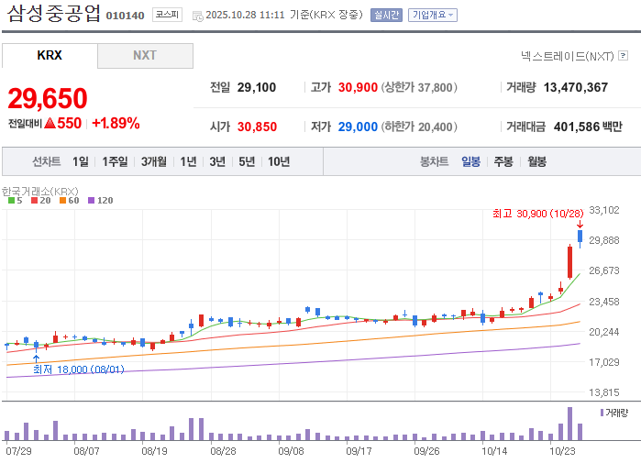Toggle the 실시간 real-time button
Viewport: 641px width, 463px height.
(x=386, y=15)
